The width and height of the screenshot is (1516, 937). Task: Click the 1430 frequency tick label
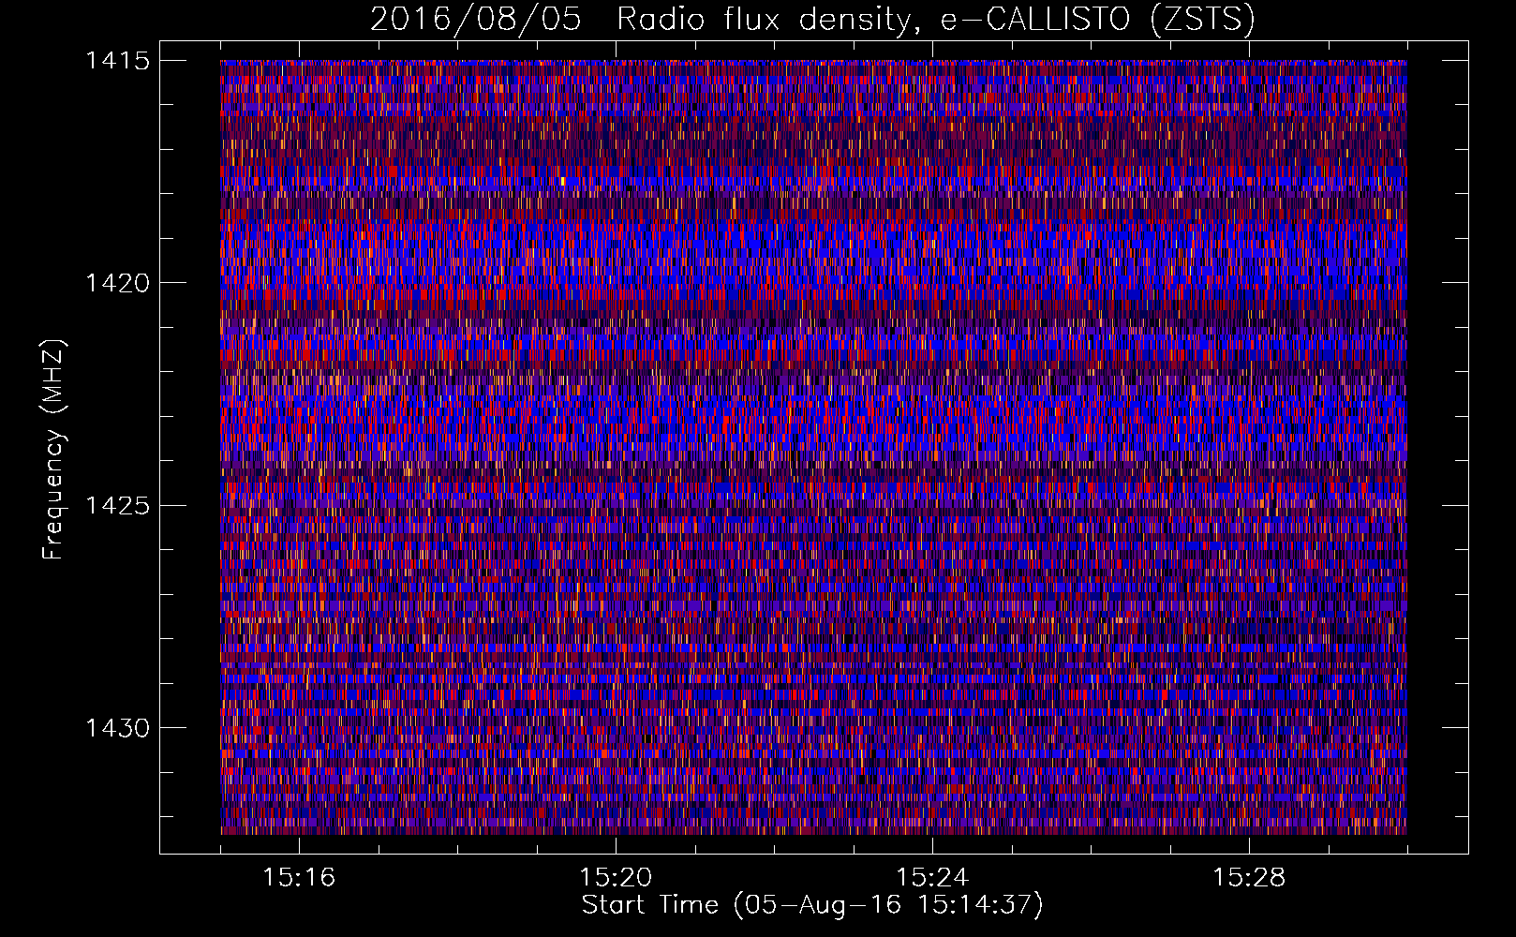click(x=117, y=728)
